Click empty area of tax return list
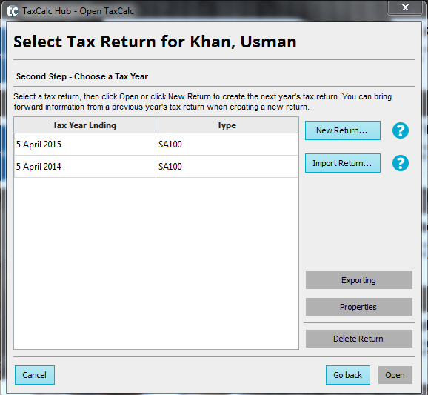428x395 pixels. click(x=156, y=263)
